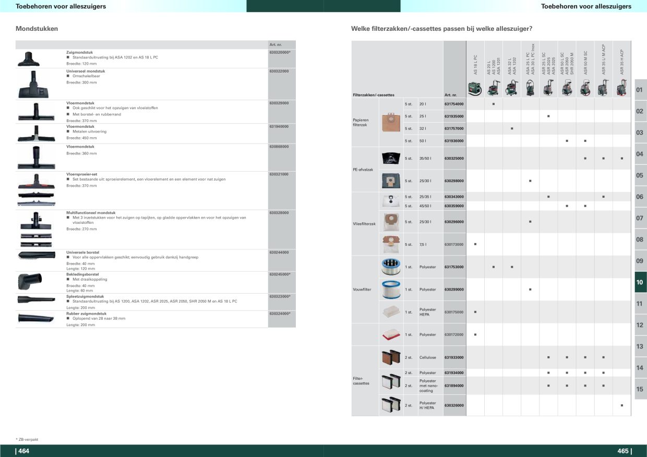Click the Cellulose filter cassette image
The image size is (647, 457).
click(x=390, y=357)
